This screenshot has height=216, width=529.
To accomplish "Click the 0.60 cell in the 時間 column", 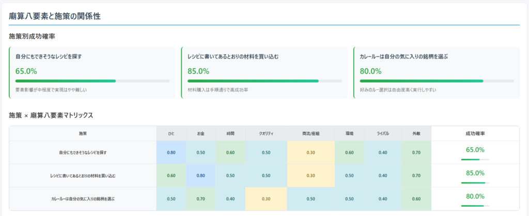I will point(230,152).
